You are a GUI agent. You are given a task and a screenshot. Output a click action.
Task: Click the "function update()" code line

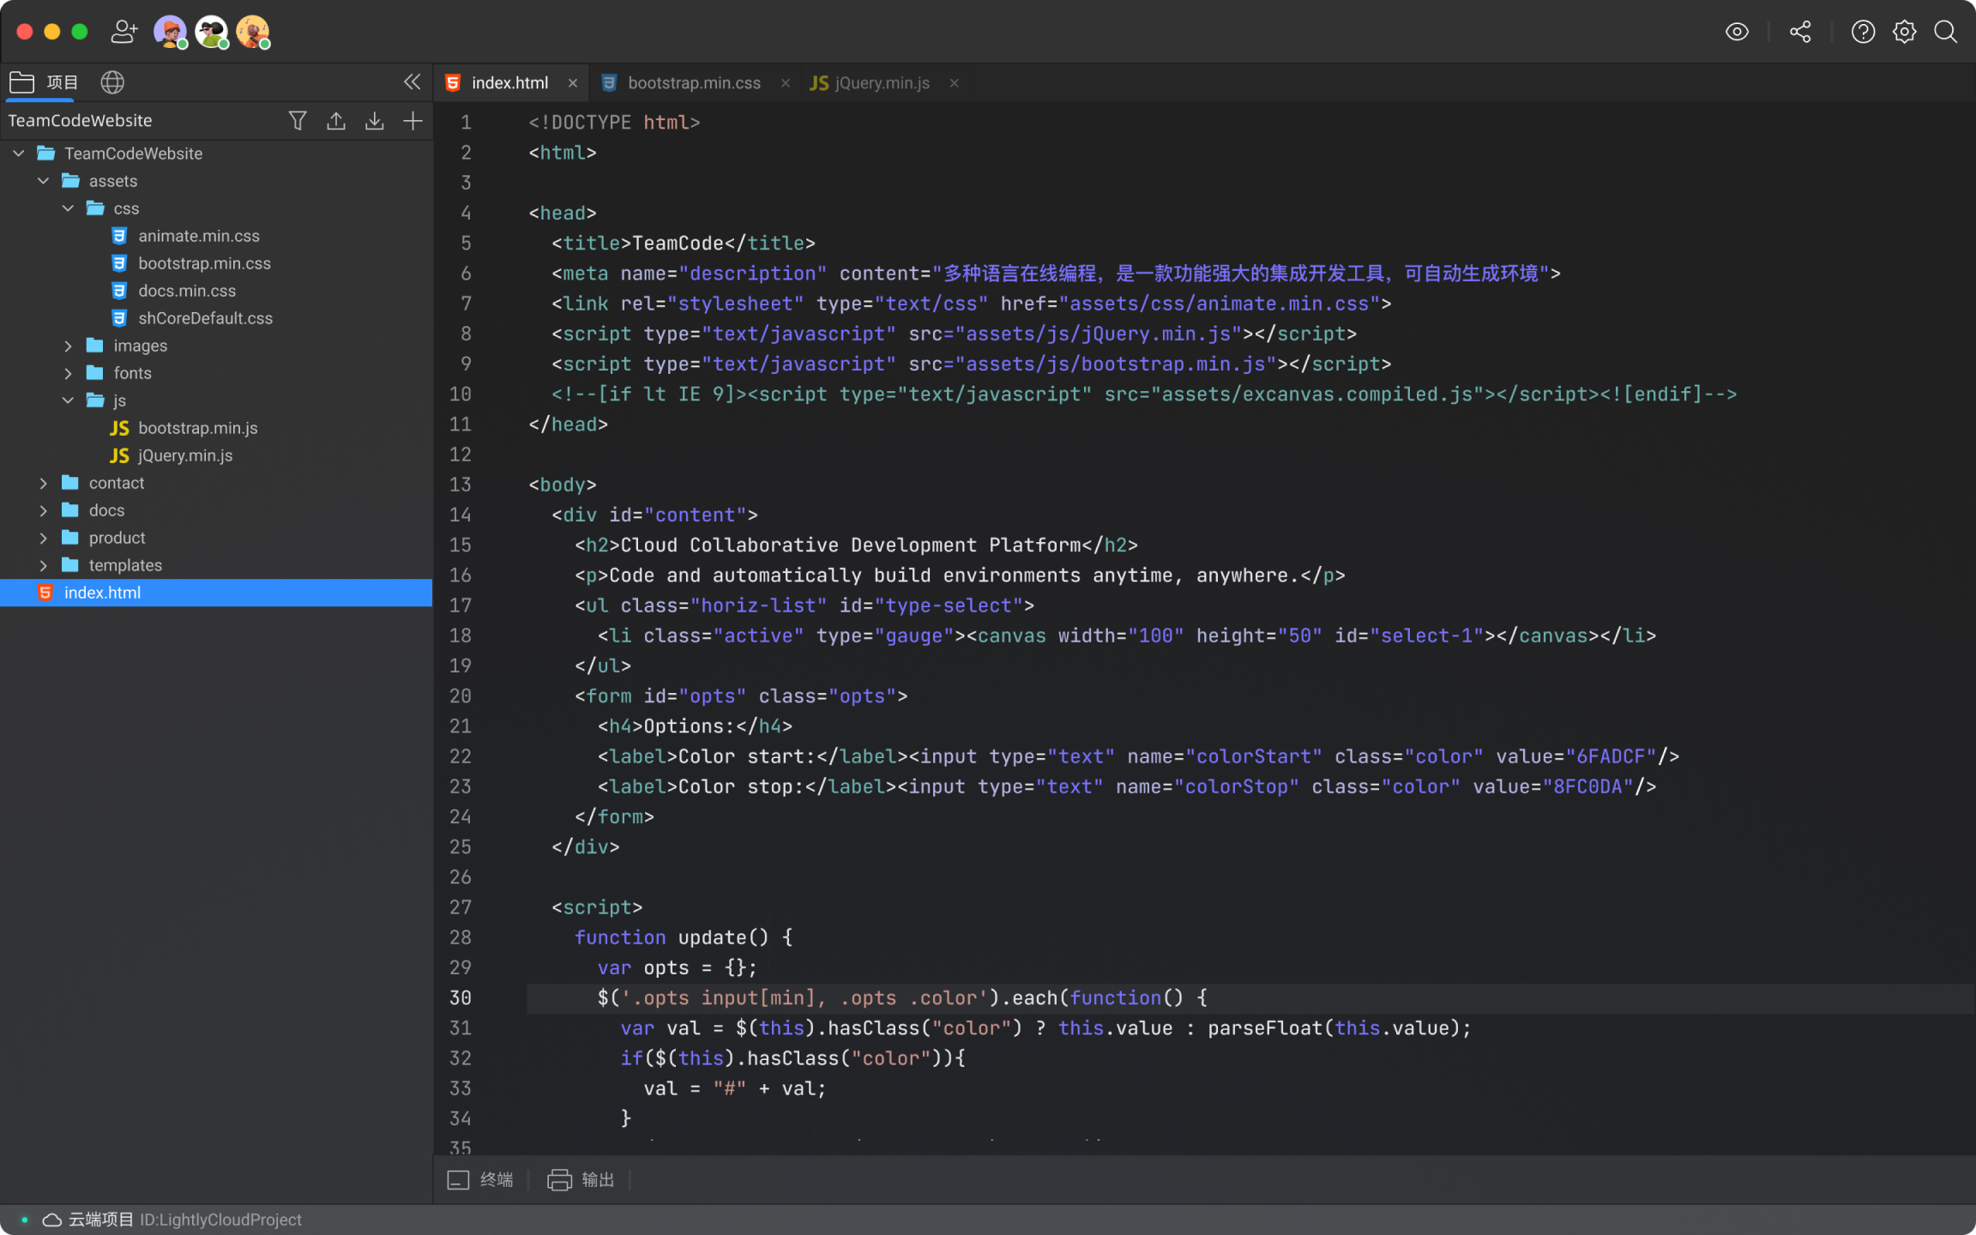point(684,937)
